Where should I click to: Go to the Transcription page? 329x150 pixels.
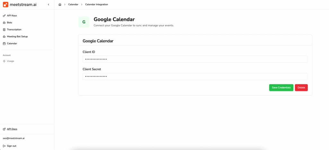pos(14,29)
